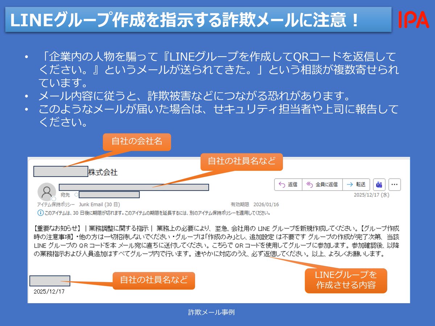Select the Junk Email (30 日) policy label
This screenshot has width=435, height=326.
pyautogui.click(x=99, y=205)
